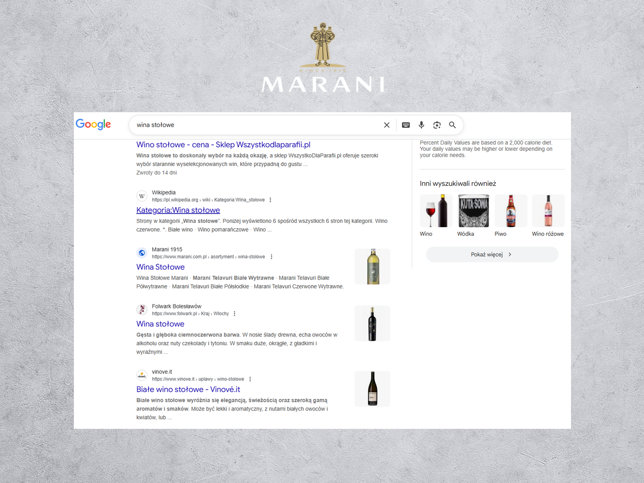Open three-dot menu for vinove.it result
The height and width of the screenshot is (483, 644).
click(250, 379)
